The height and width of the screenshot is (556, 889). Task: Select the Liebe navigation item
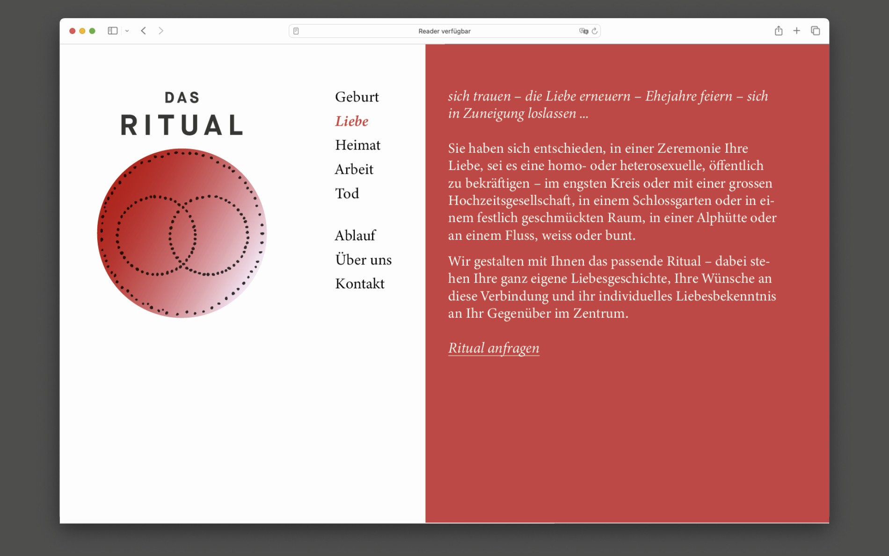click(351, 121)
